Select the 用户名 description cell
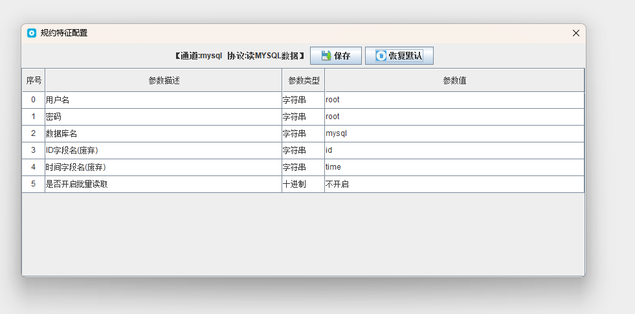635x314 pixels. [x=163, y=100]
